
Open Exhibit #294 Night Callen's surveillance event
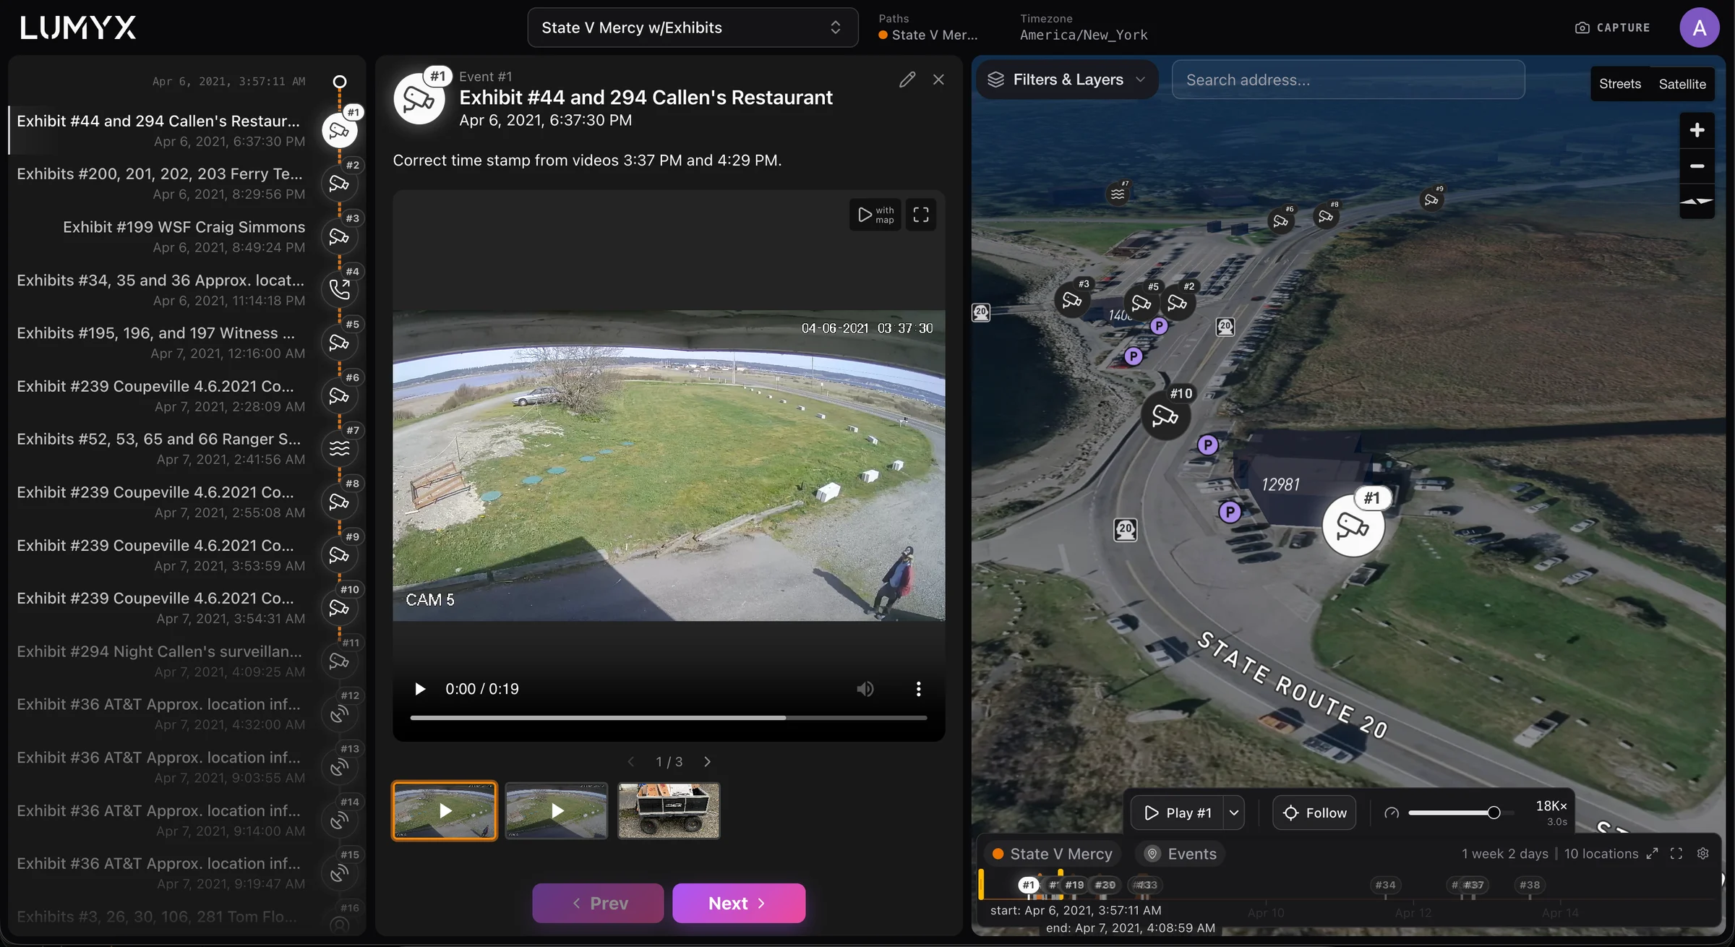pos(160,661)
